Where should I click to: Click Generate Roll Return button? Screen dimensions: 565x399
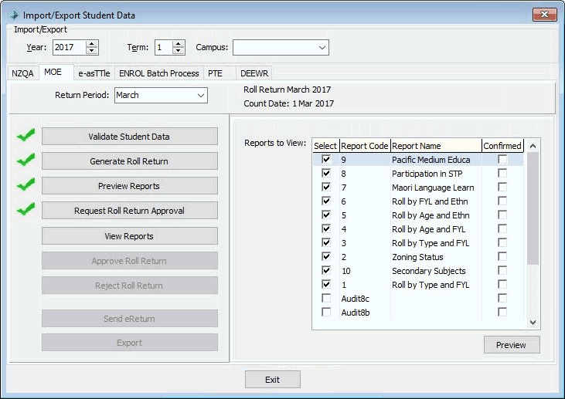(130, 161)
